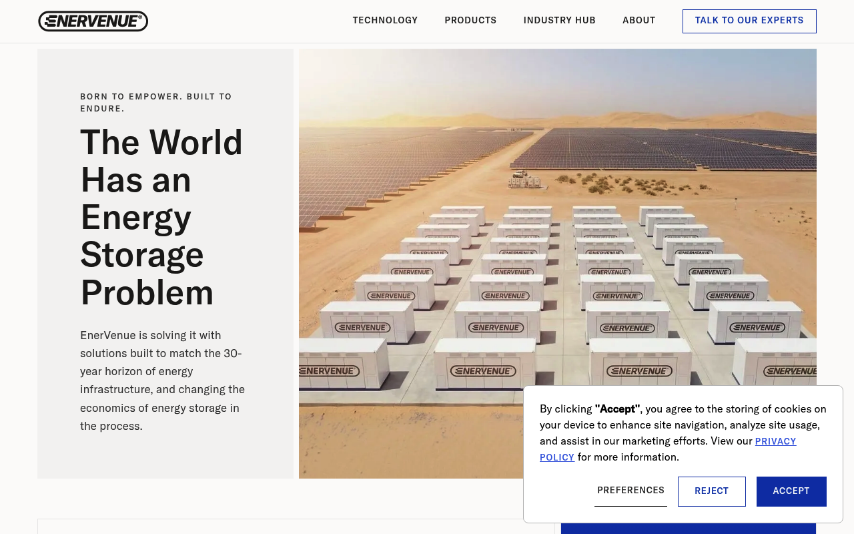Click Talk to Our Experts button
The height and width of the screenshot is (534, 854).
[x=749, y=21]
